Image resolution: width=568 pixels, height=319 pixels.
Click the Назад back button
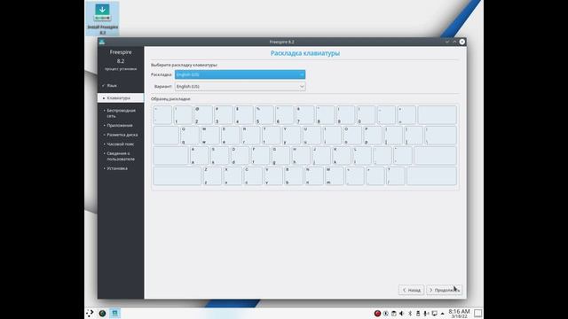point(411,290)
